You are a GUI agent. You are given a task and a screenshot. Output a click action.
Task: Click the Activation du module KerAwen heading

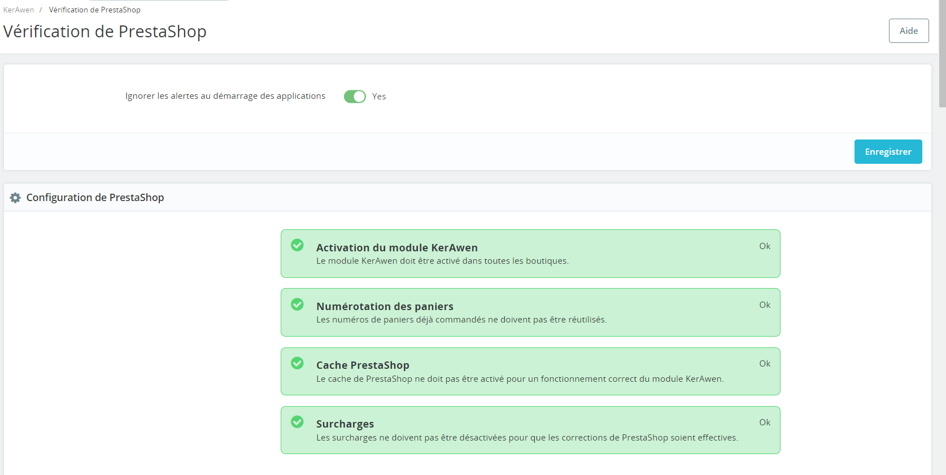397,247
